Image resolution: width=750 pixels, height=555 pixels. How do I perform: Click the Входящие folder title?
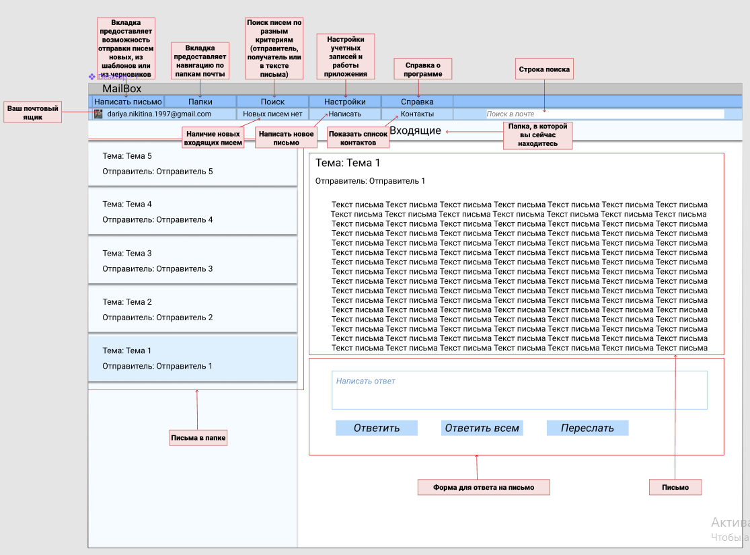[415, 131]
